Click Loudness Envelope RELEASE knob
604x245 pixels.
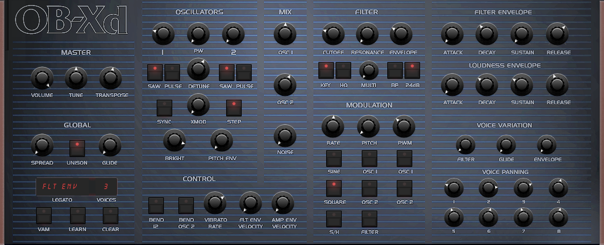click(557, 85)
